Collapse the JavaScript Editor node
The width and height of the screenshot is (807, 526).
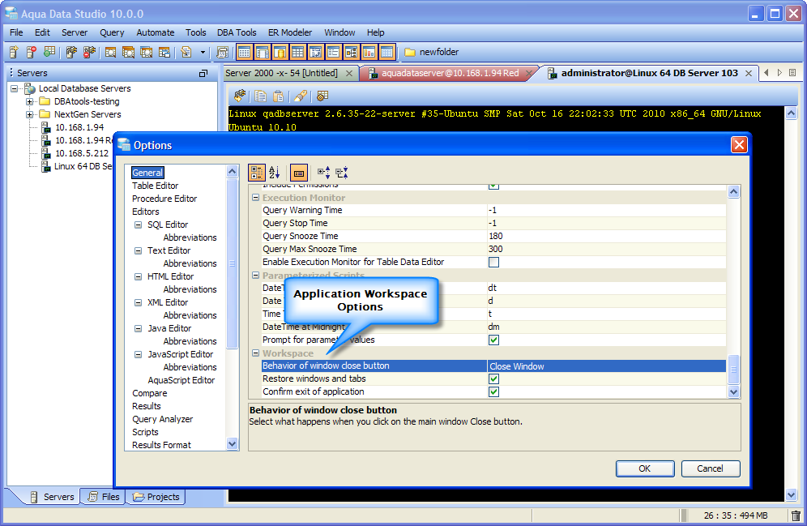click(138, 355)
